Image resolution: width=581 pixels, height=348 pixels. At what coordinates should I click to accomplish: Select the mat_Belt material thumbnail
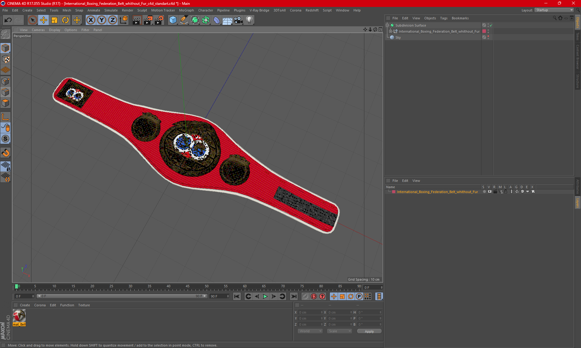tap(19, 316)
